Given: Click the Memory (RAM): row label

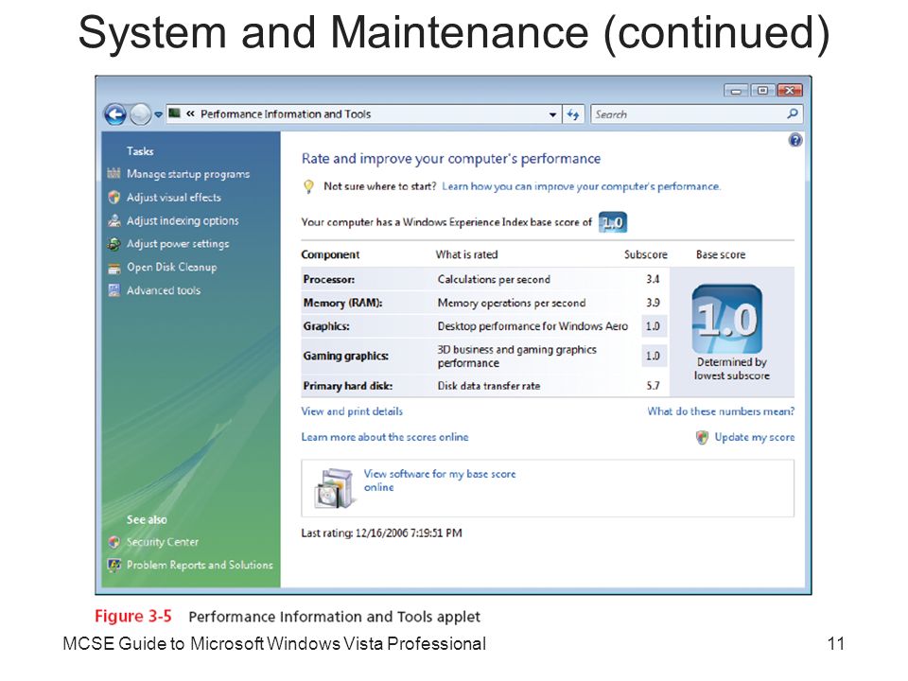Looking at the screenshot, I should 342,303.
